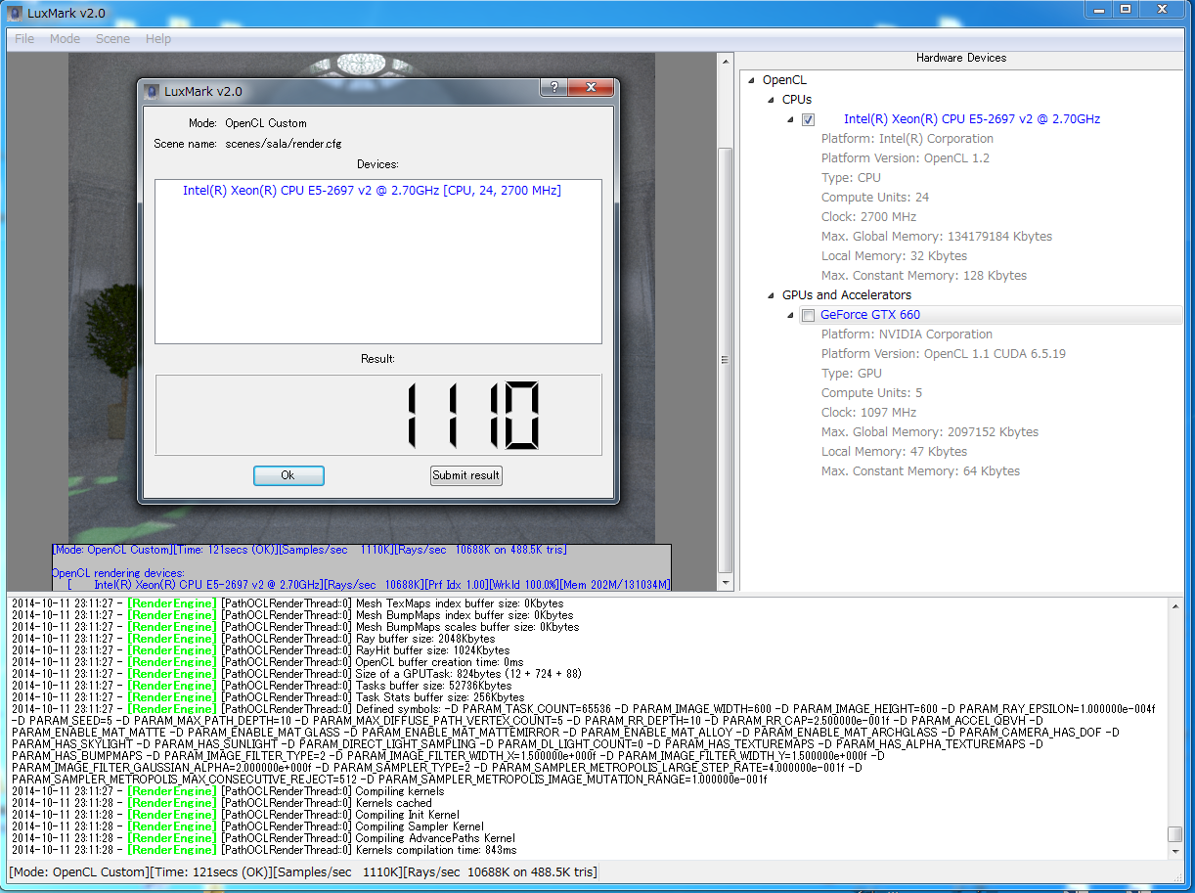Click the log panel scroll down arrow
1195x893 pixels.
tap(1174, 851)
